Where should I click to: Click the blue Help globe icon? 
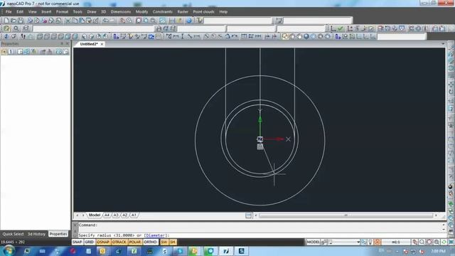tap(189, 21)
